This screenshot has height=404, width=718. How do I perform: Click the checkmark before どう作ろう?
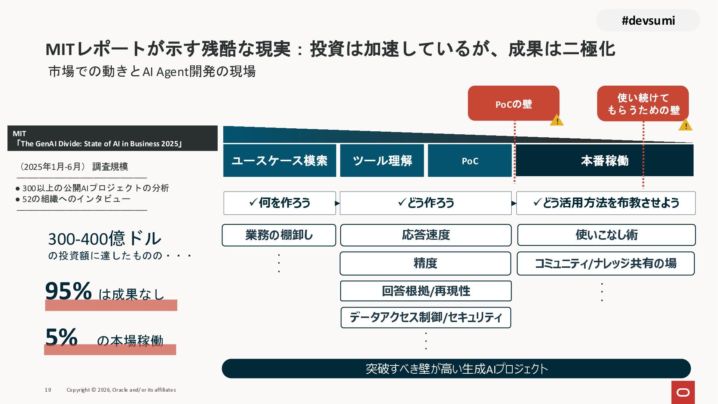[402, 202]
